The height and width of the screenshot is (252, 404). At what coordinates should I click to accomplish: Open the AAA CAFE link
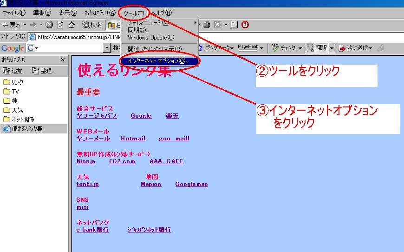166,161
